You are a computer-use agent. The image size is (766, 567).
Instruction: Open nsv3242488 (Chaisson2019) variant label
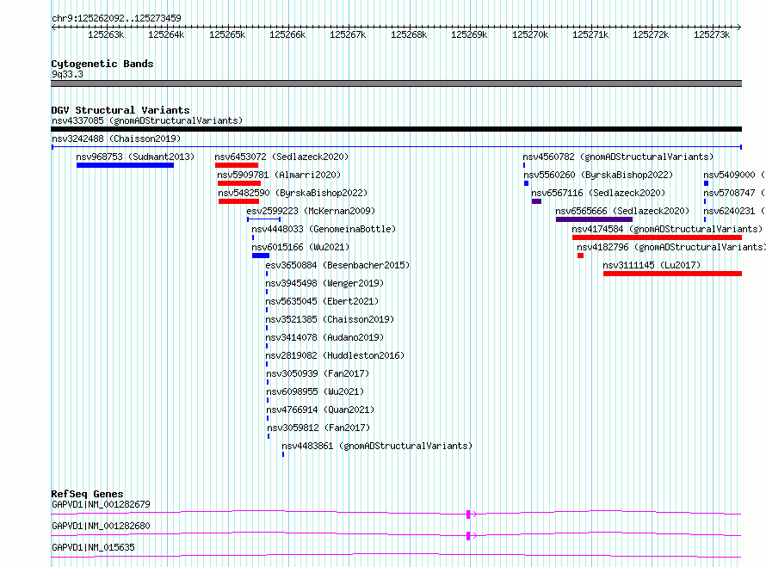(x=116, y=139)
